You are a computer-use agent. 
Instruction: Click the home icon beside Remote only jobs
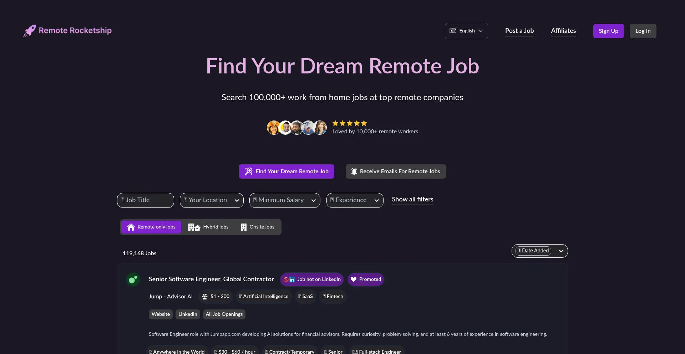pyautogui.click(x=131, y=227)
